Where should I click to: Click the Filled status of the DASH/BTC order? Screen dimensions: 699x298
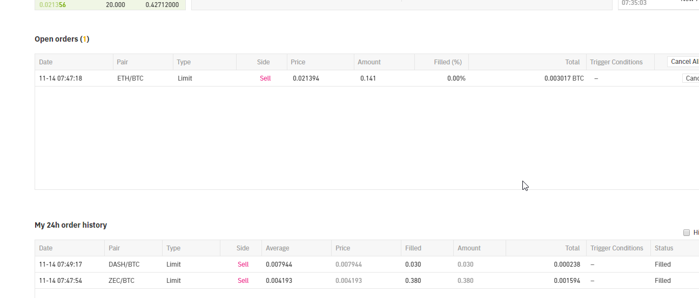pyautogui.click(x=662, y=264)
